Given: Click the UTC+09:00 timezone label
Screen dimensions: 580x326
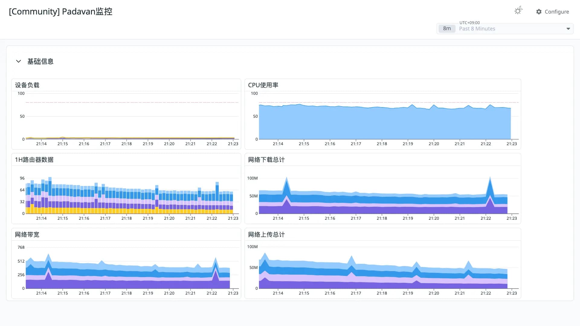Looking at the screenshot, I should (x=469, y=23).
